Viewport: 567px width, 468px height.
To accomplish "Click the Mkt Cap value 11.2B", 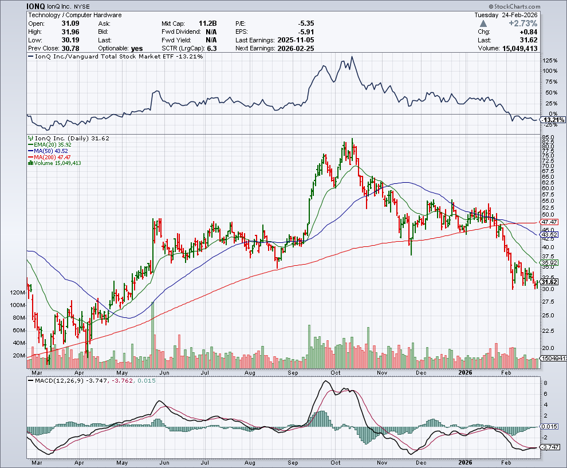I will (x=207, y=23).
